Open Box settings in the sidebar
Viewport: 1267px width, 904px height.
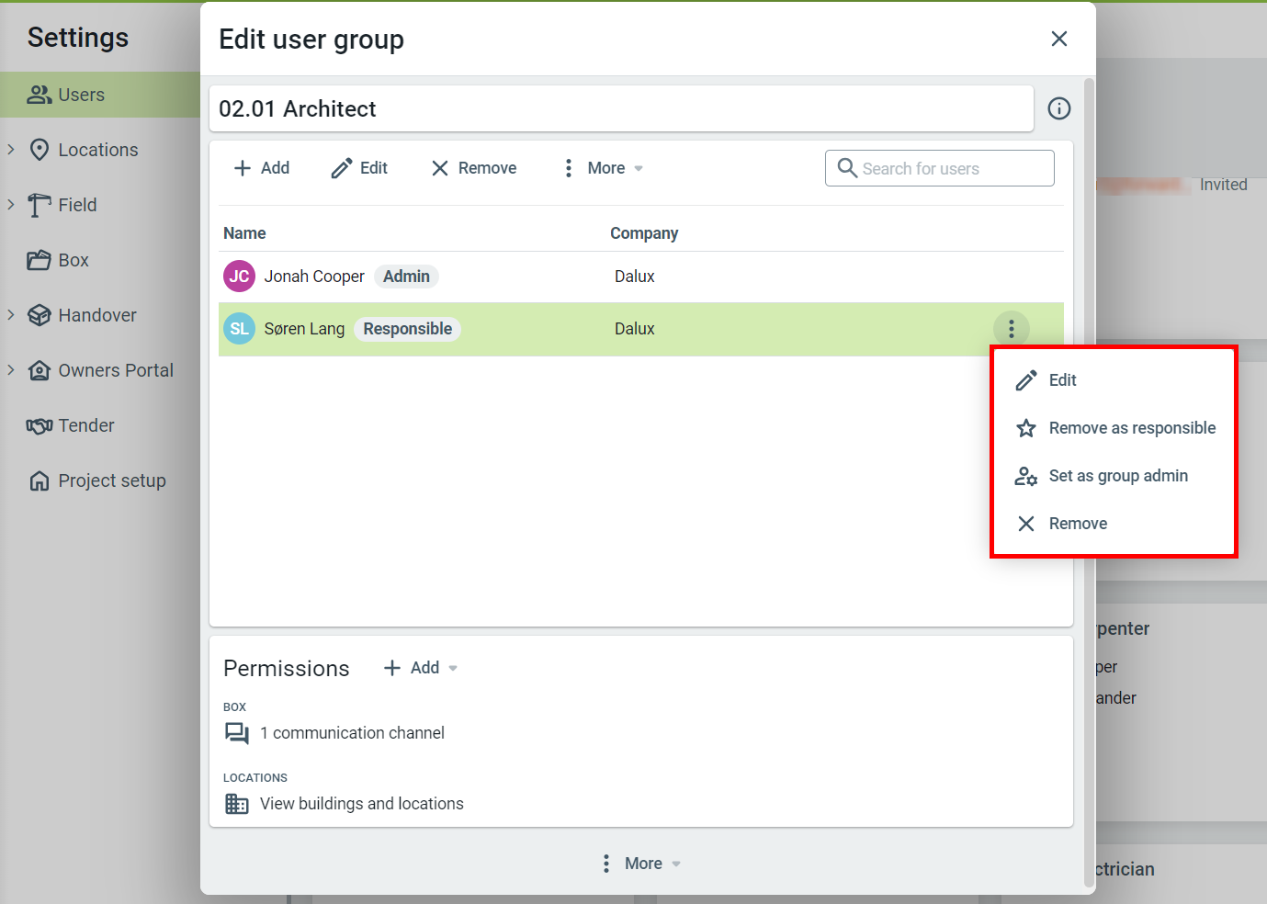click(73, 260)
